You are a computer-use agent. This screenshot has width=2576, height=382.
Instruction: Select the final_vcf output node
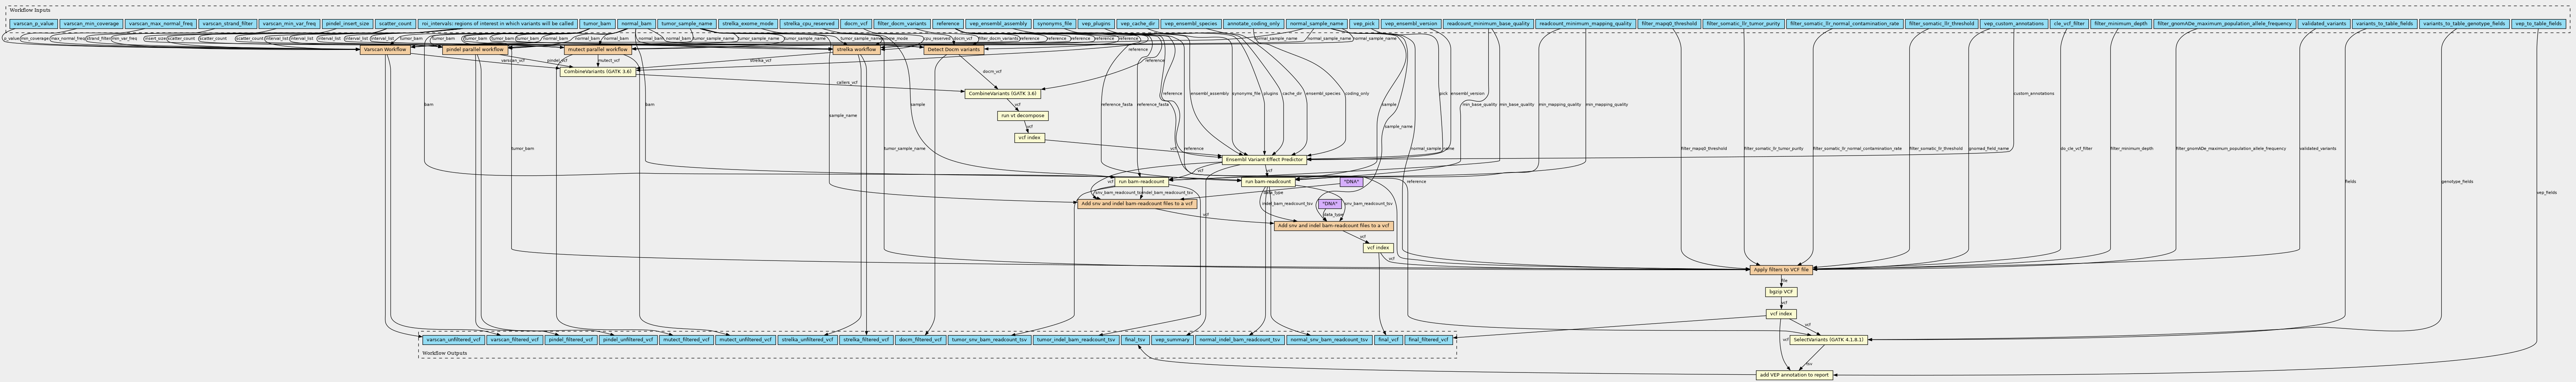[1388, 340]
